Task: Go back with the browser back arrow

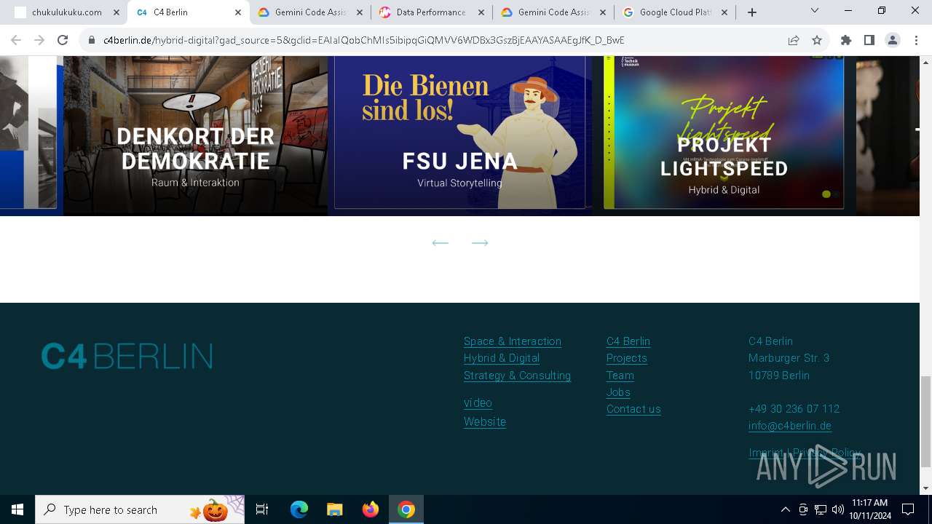Action: [16, 40]
